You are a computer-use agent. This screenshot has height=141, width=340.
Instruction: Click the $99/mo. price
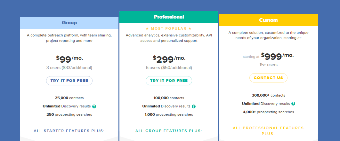[69, 59]
